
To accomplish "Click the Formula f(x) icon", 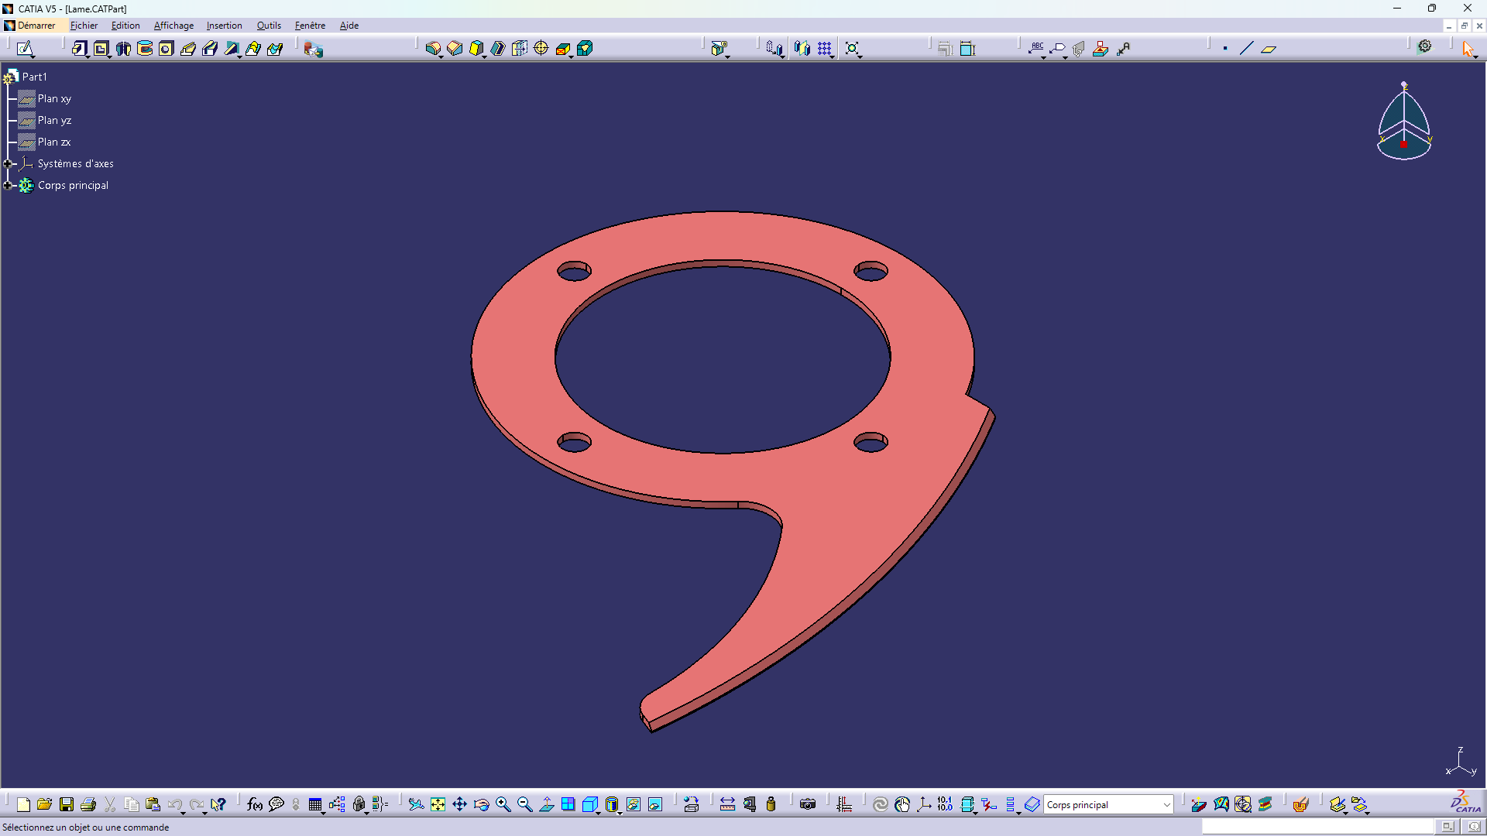I will 254,805.
